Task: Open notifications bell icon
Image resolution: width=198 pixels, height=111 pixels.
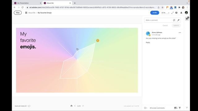Action: (181, 13)
